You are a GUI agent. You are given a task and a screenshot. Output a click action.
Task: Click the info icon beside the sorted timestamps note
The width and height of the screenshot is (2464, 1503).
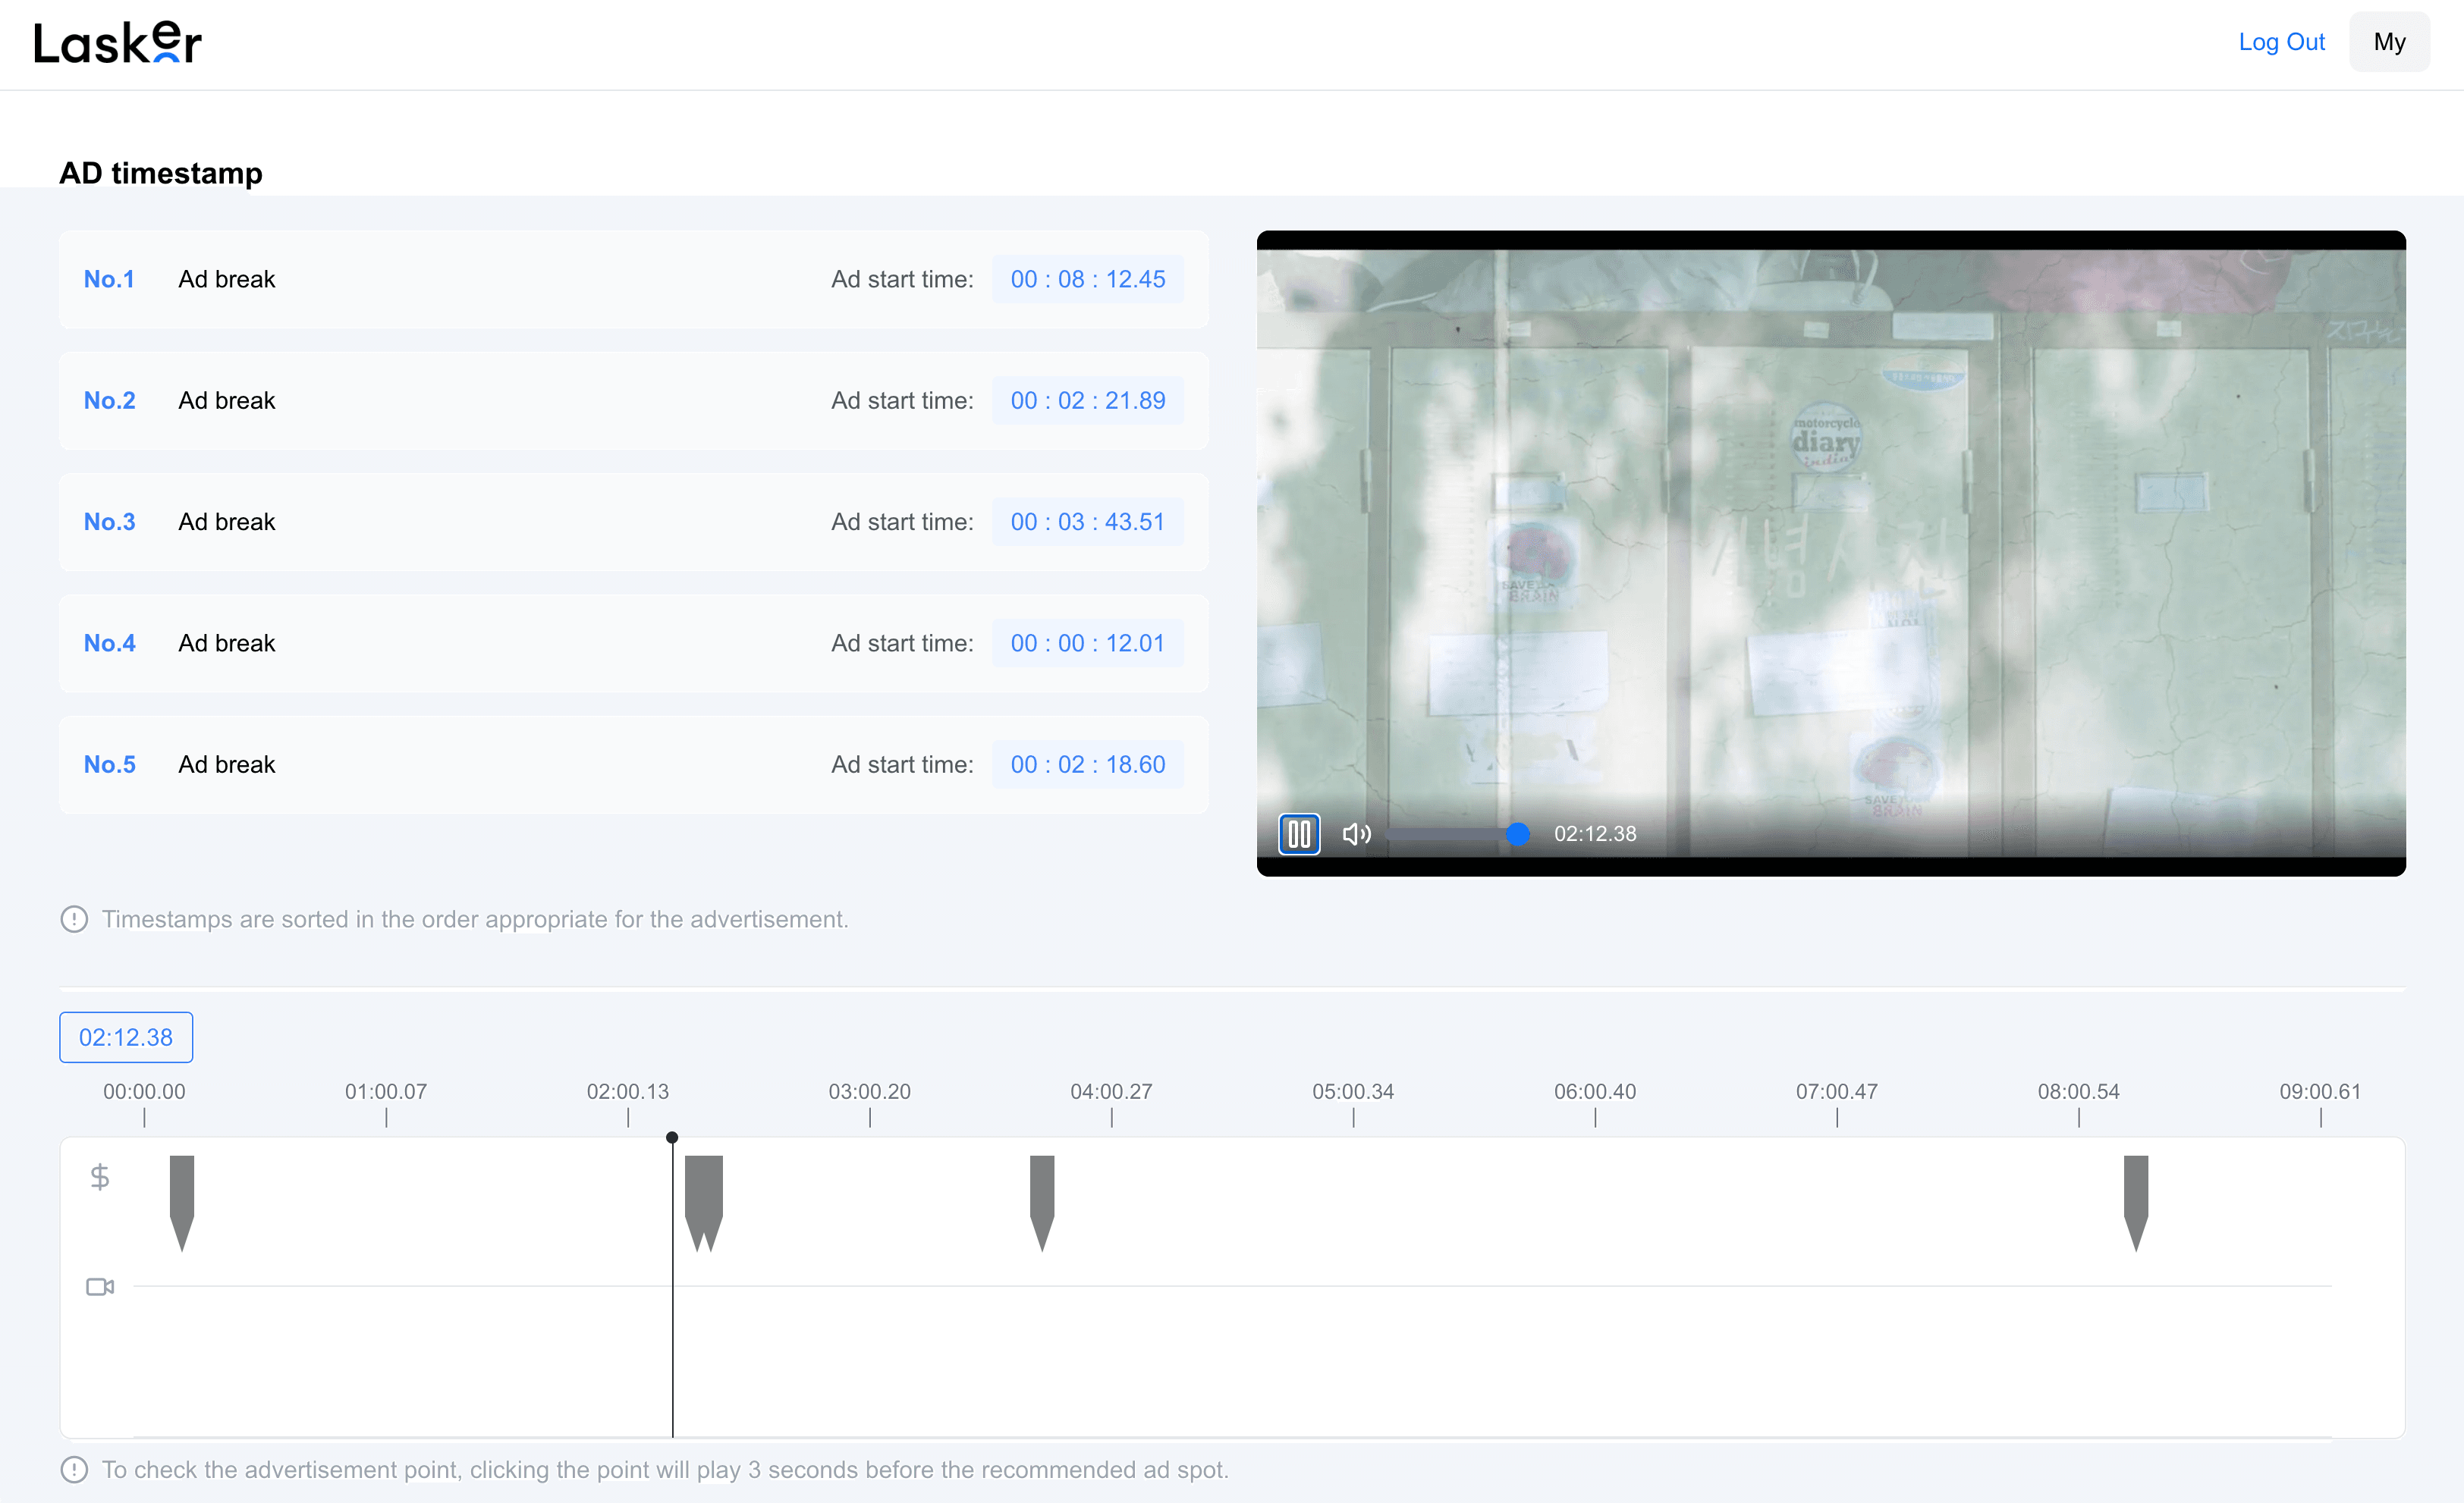point(74,919)
